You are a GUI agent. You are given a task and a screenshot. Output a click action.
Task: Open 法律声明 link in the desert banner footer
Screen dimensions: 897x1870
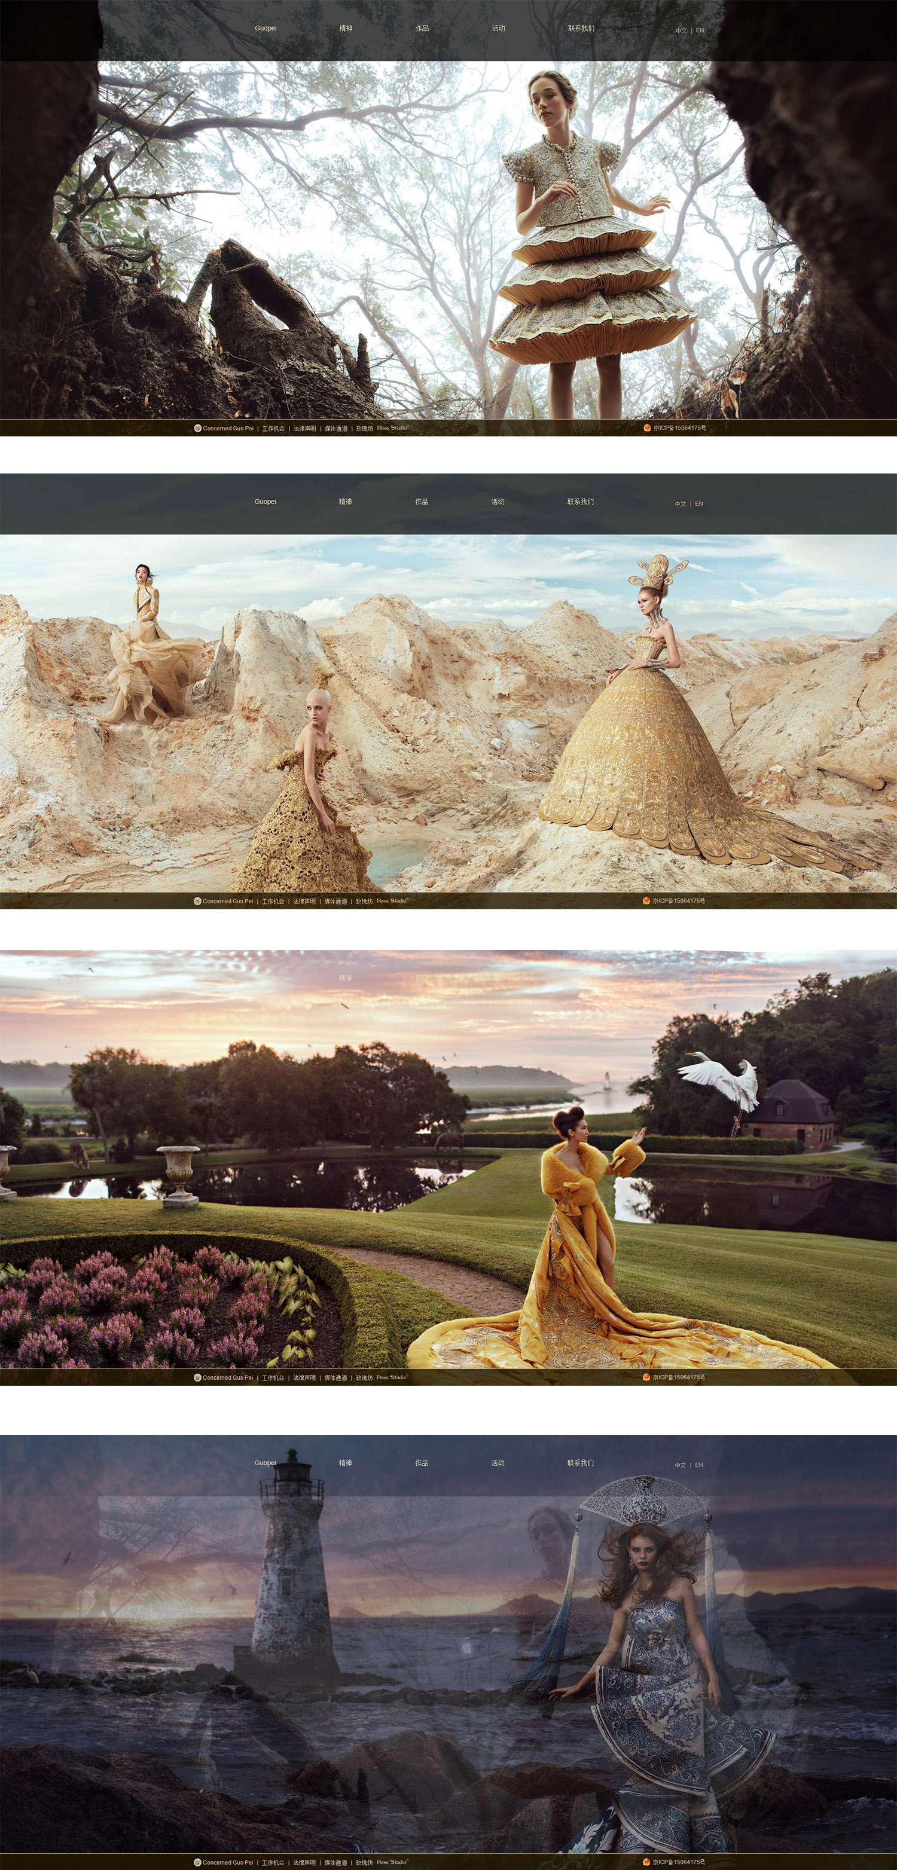click(x=304, y=901)
